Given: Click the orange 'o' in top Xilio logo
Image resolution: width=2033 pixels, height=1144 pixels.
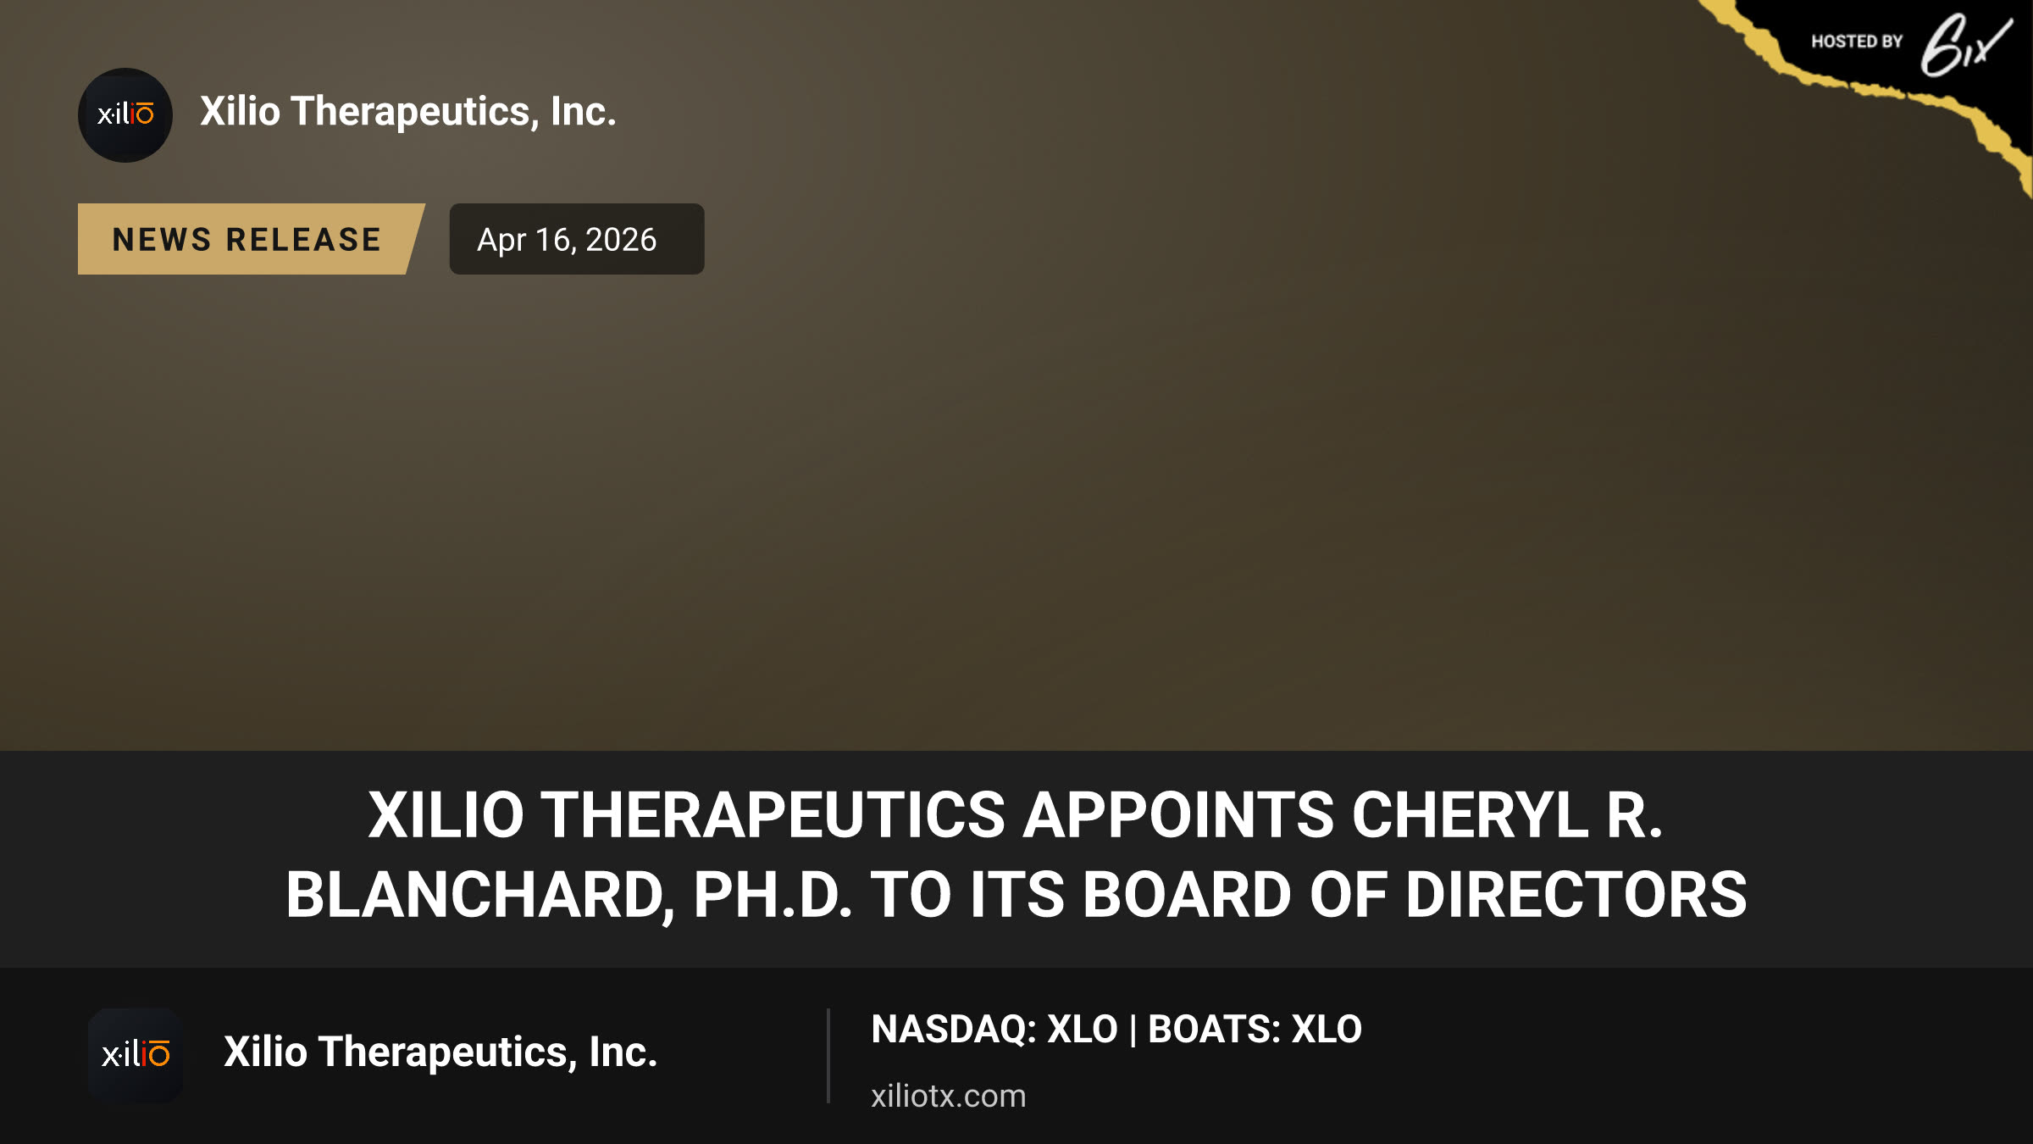Looking at the screenshot, I should point(145,114).
